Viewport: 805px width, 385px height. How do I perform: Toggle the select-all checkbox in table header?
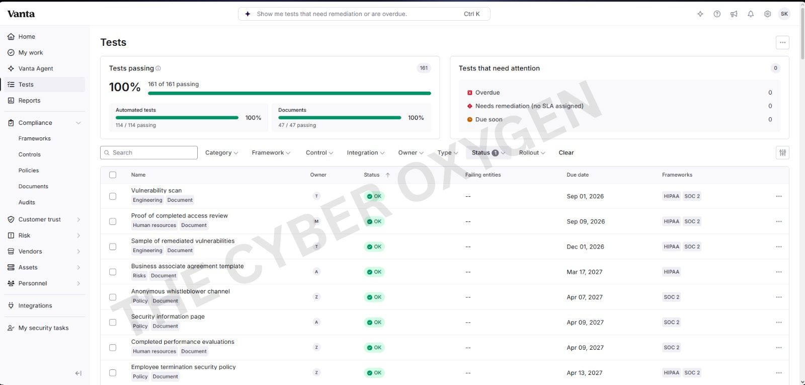click(x=113, y=175)
